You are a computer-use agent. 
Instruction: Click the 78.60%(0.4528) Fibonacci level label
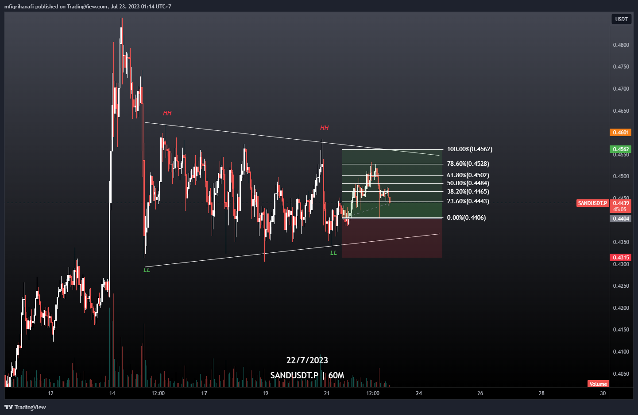pos(468,164)
